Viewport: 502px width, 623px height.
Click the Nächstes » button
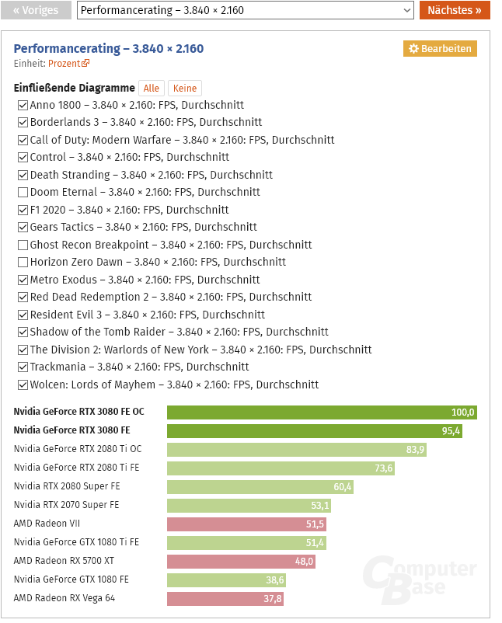click(455, 10)
